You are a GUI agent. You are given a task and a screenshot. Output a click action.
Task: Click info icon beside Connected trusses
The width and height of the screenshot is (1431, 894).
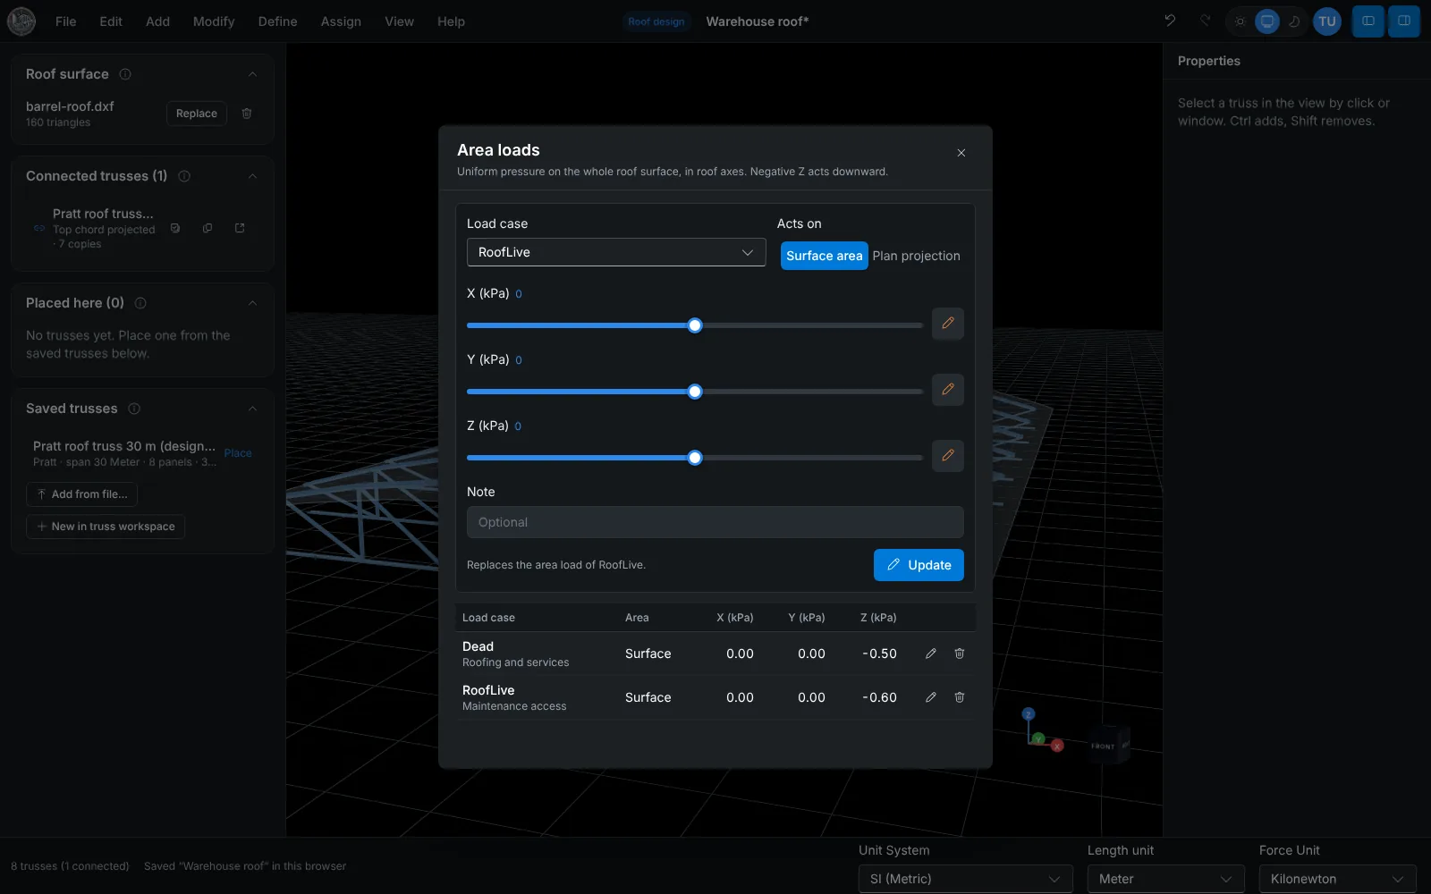184,176
